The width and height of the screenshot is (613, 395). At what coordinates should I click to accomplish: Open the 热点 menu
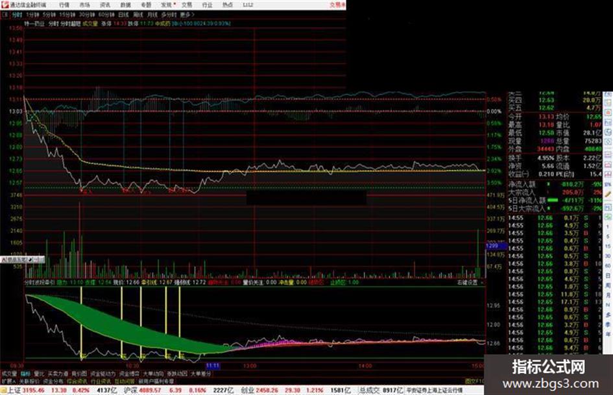228,5
